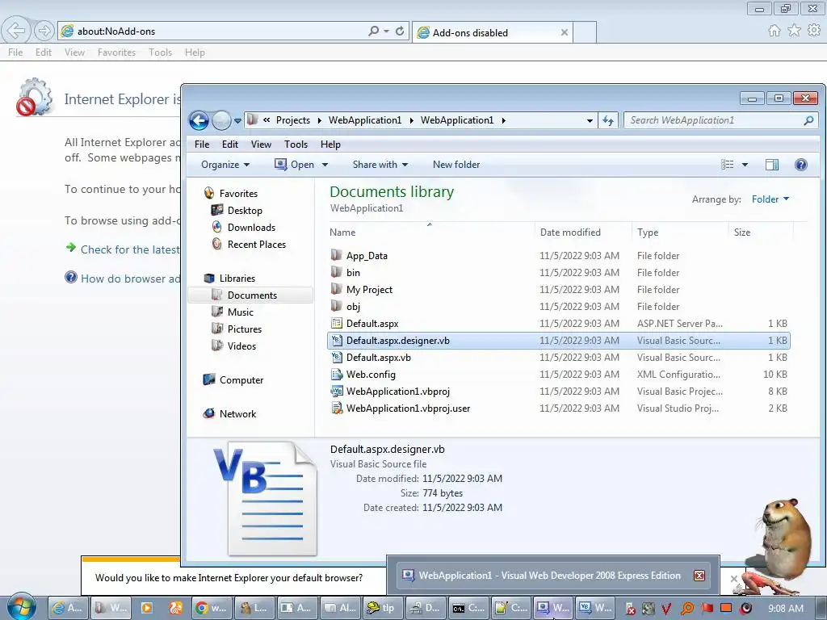Click the App_Data folder icon
The height and width of the screenshot is (620, 827).
337,255
